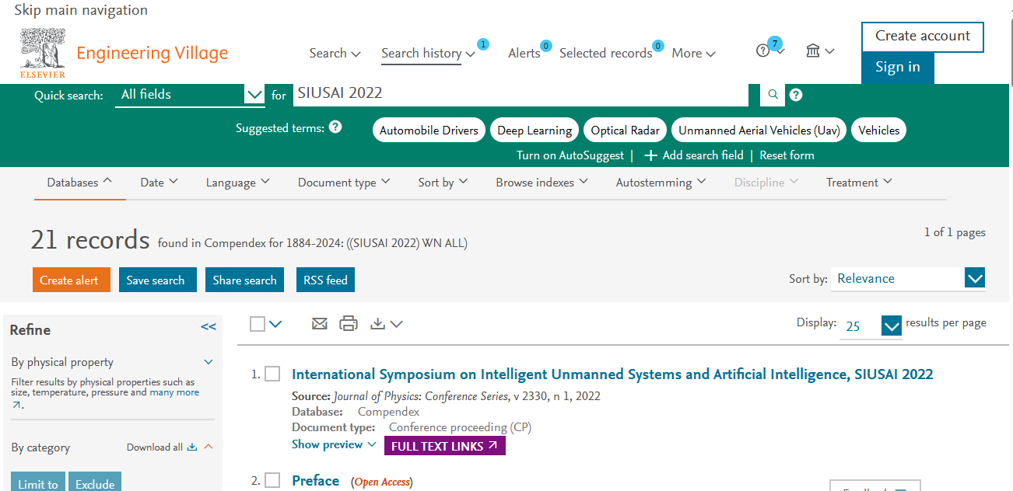Go to Alerts in the top navigation
The image size is (1013, 491).
click(524, 53)
